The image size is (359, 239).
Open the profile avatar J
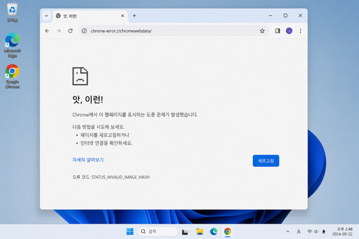click(x=289, y=31)
